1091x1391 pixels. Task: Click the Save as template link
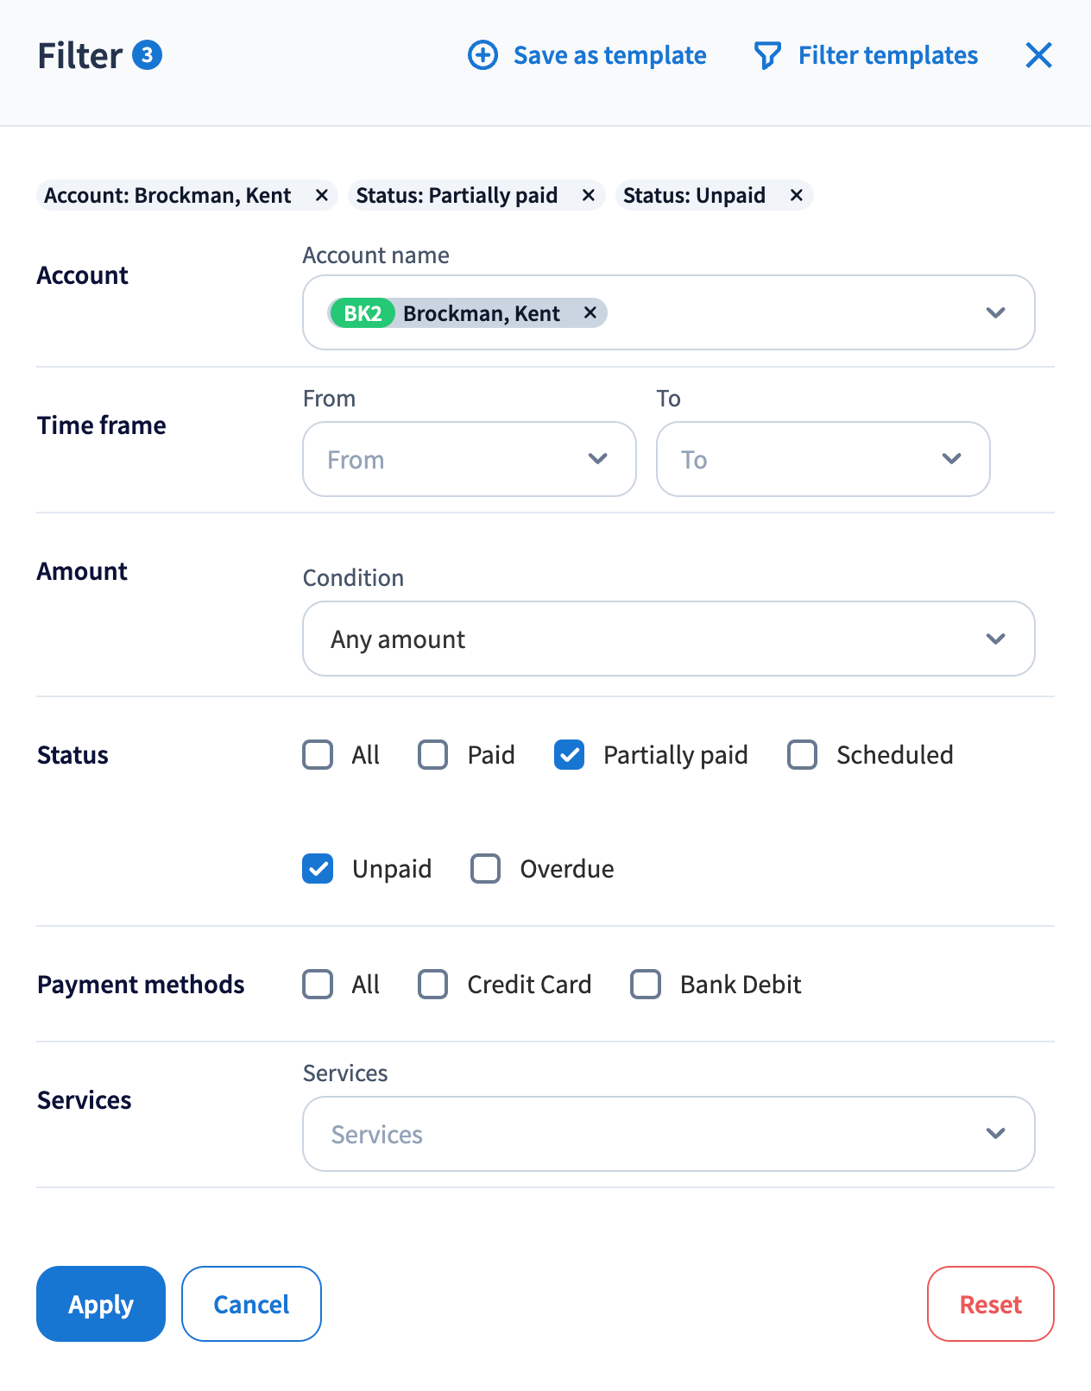pos(609,55)
